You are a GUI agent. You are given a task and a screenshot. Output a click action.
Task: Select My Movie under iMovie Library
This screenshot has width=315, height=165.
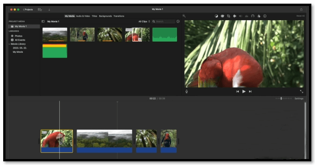[x=18, y=52]
